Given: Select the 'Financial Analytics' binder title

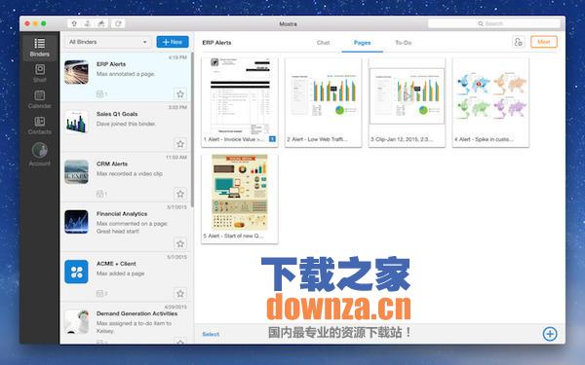Looking at the screenshot, I should coord(122,214).
